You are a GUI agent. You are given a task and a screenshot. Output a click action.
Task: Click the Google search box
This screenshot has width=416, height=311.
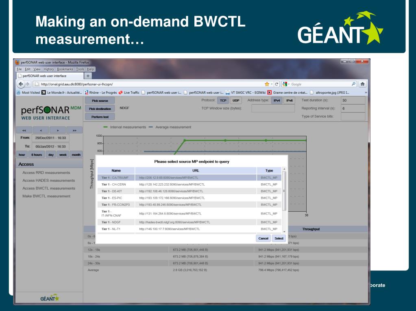[x=320, y=84]
